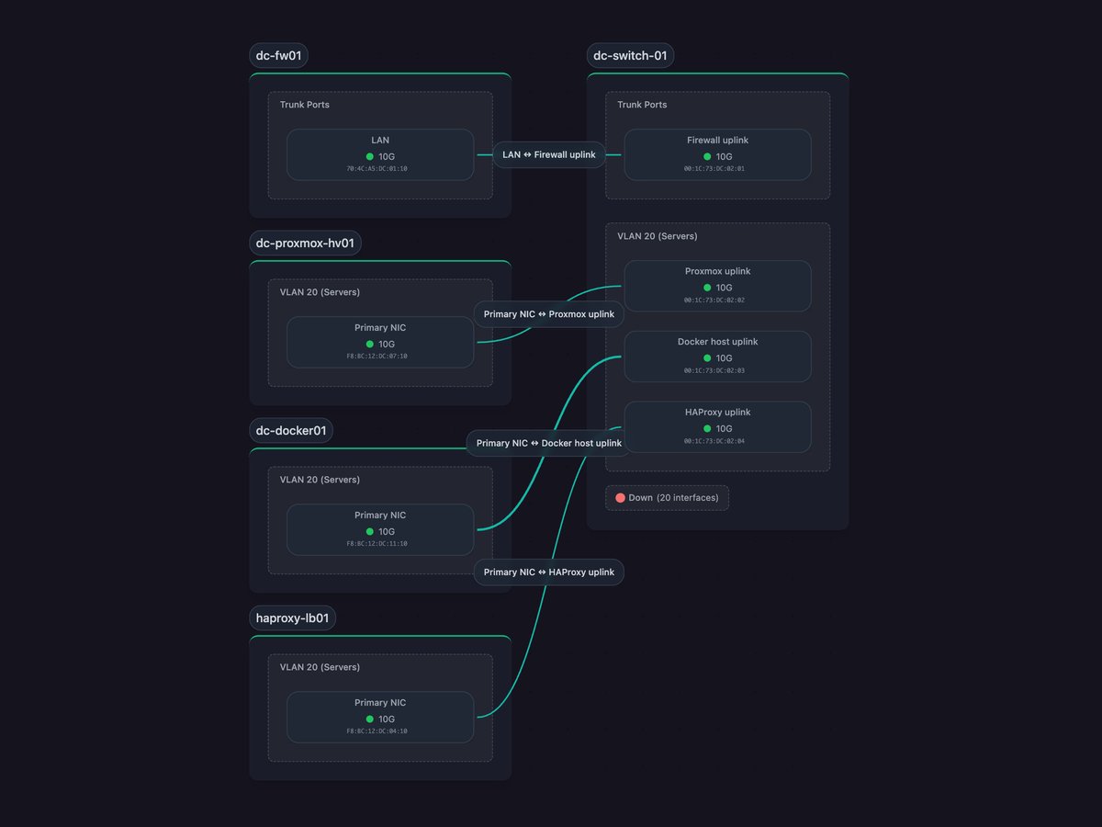Image resolution: width=1102 pixels, height=827 pixels.
Task: Click 'VLAN 20 (Servers)' heading in dc-proxmox-hv01
Action: (x=320, y=292)
